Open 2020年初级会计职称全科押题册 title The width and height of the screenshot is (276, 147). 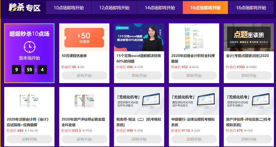click(193, 59)
